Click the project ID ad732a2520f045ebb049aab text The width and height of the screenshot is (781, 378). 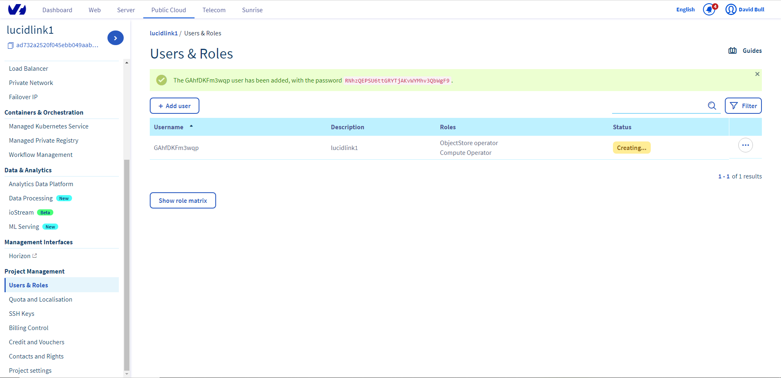coord(57,45)
